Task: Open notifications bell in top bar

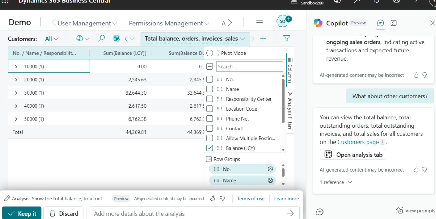Action: click(377, 2)
